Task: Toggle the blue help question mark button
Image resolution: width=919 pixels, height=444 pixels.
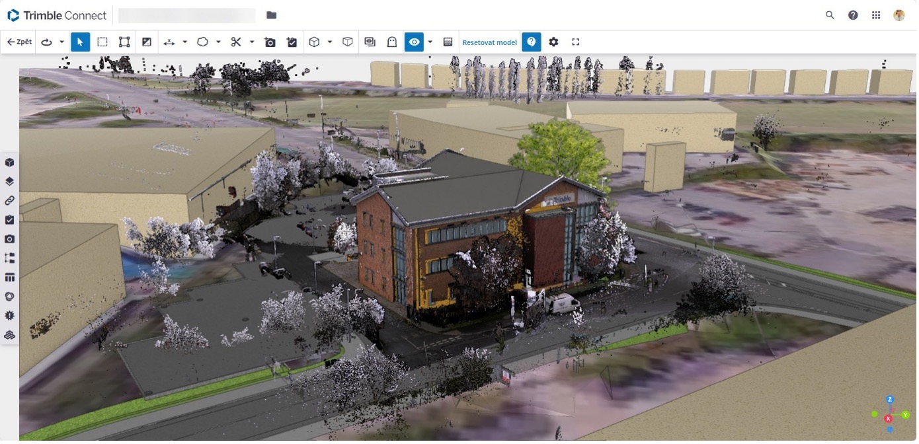Action: coord(531,42)
